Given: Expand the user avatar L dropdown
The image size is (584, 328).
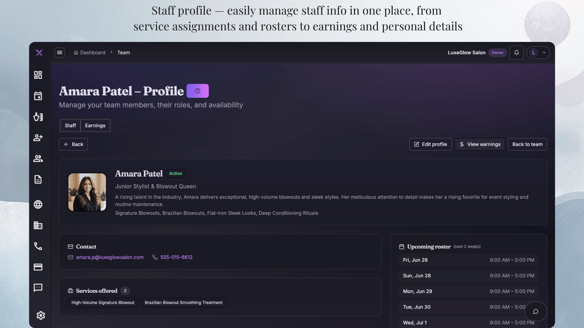Looking at the screenshot, I should tap(538, 53).
